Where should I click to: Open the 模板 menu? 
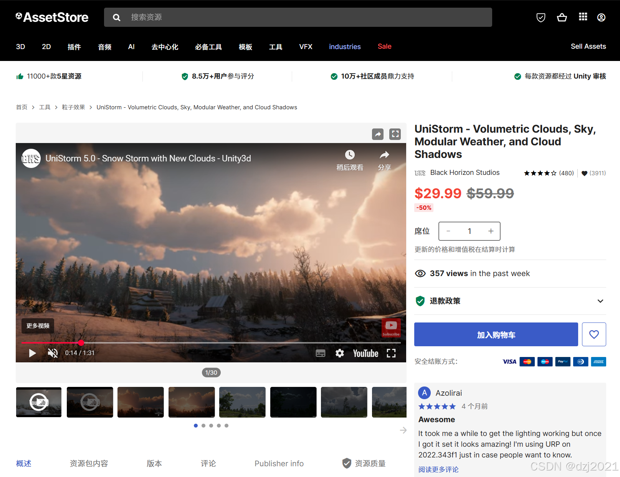[245, 47]
